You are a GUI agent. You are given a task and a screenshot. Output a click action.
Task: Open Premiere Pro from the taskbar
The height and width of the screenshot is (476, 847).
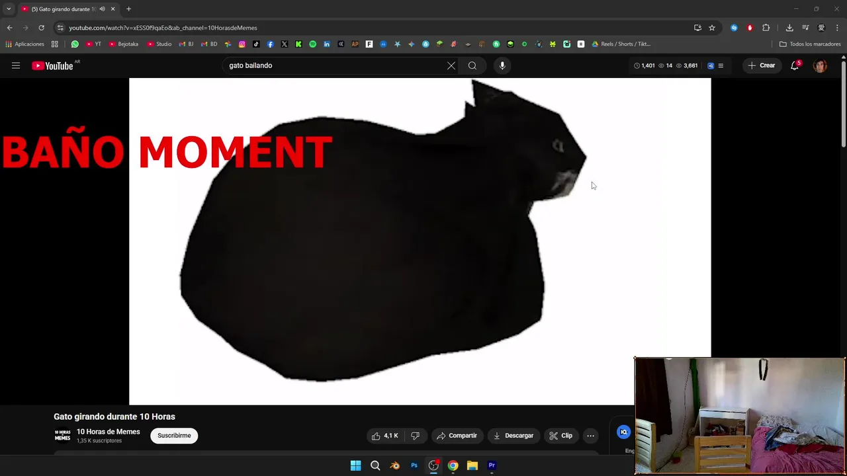tap(492, 465)
